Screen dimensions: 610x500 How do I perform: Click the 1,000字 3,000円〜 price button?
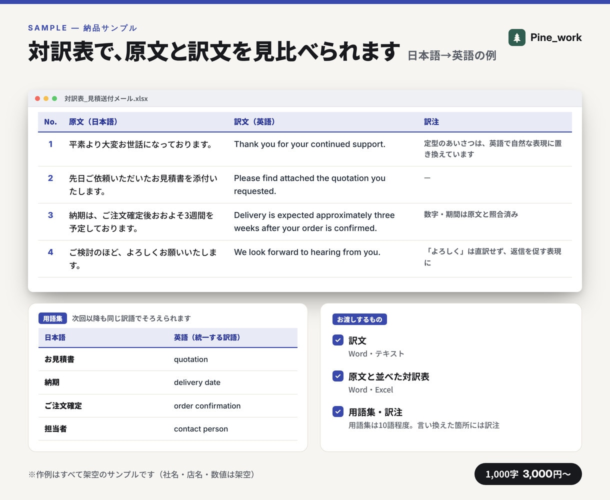(x=528, y=474)
